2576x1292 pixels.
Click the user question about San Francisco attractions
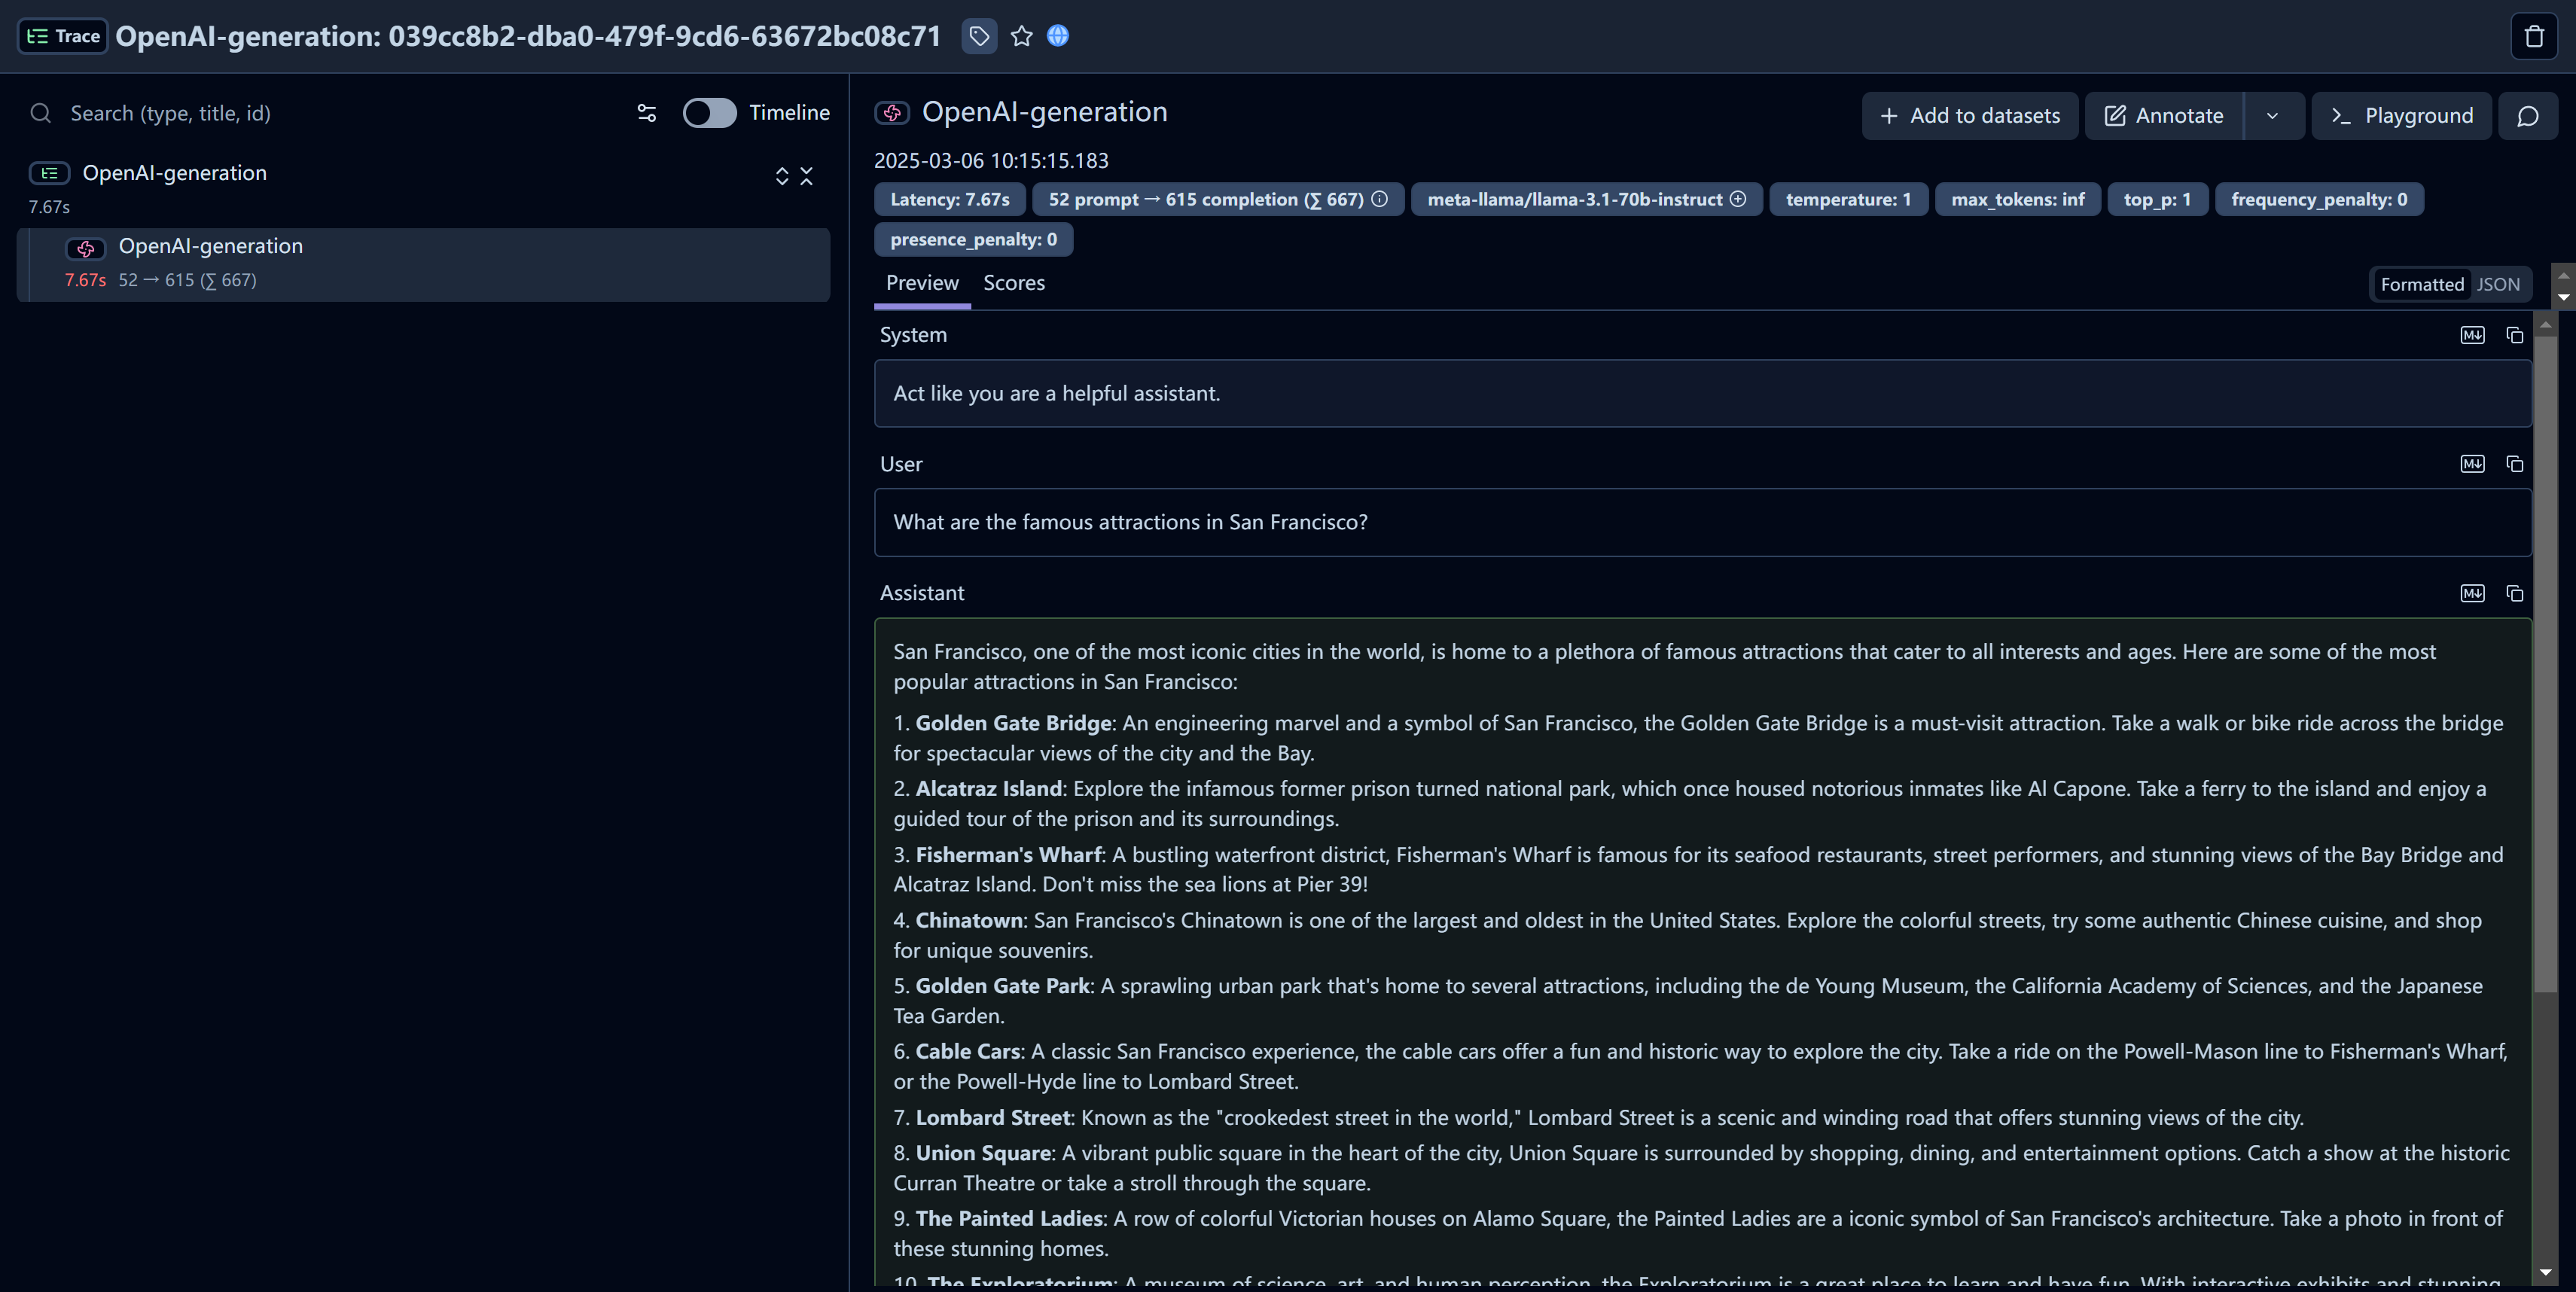pos(1130,523)
